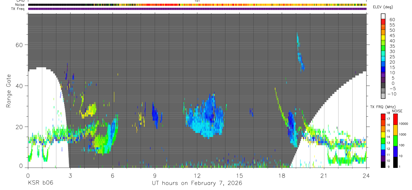Image resolution: width=412 pixels, height=190 pixels.
Task: Click the 55 value on ELEV colorbar
Action: click(392, 25)
